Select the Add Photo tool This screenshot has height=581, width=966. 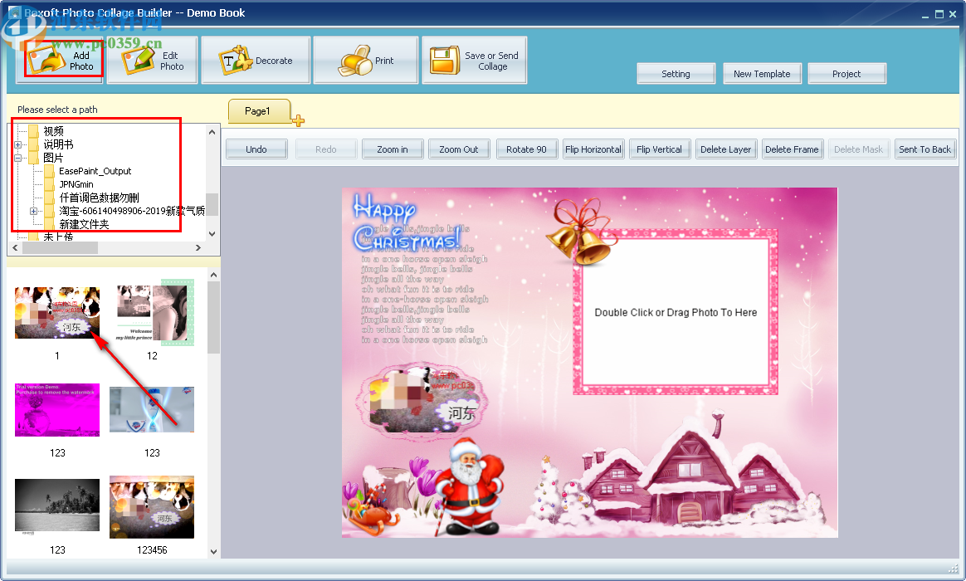tap(61, 60)
